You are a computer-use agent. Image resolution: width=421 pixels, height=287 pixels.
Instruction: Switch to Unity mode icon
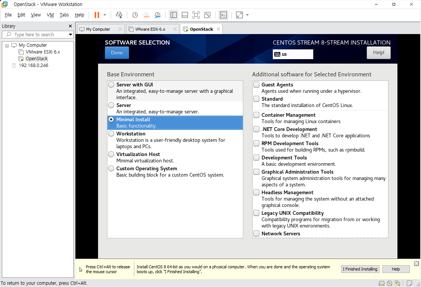pos(207,15)
